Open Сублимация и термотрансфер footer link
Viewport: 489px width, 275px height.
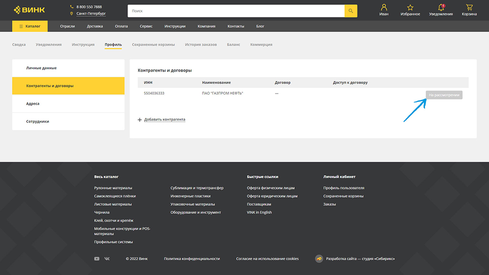point(197,188)
